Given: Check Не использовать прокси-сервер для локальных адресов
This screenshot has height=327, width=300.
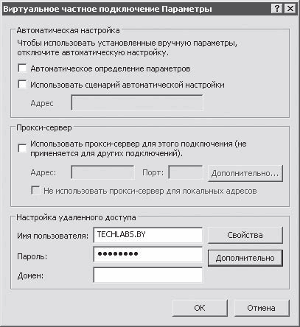Looking at the screenshot, I should pos(35,191).
